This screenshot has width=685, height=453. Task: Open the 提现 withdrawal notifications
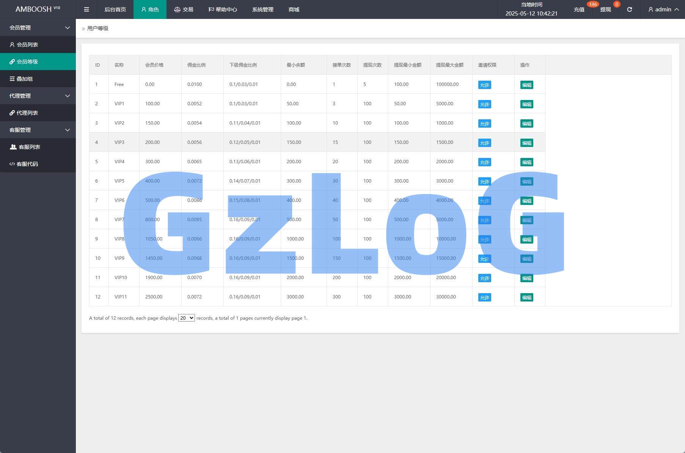coord(605,9)
